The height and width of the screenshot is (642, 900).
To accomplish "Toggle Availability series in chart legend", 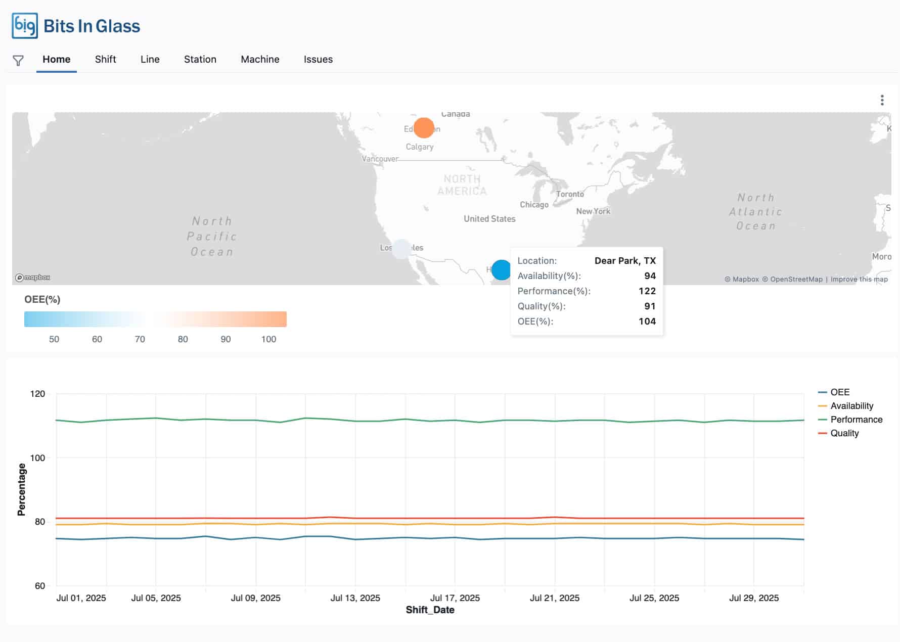I will [851, 406].
